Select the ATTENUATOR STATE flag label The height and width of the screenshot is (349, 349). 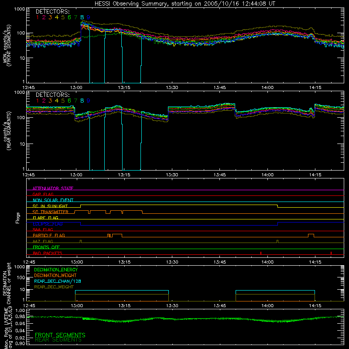pos(53,188)
